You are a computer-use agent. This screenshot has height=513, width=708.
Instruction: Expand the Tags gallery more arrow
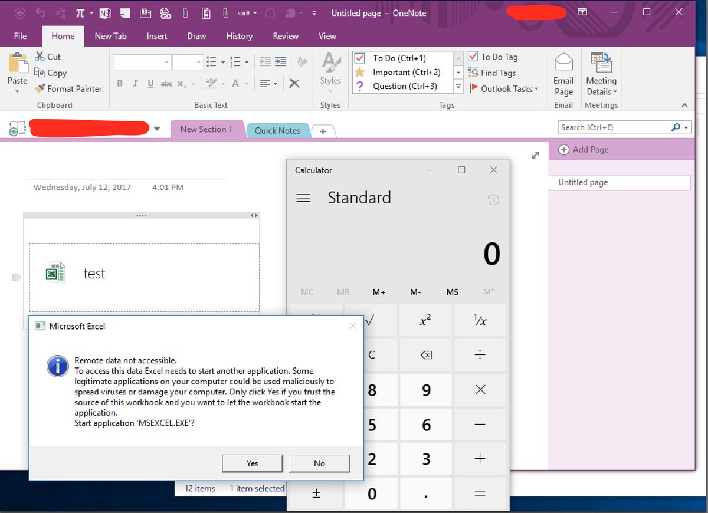click(458, 86)
